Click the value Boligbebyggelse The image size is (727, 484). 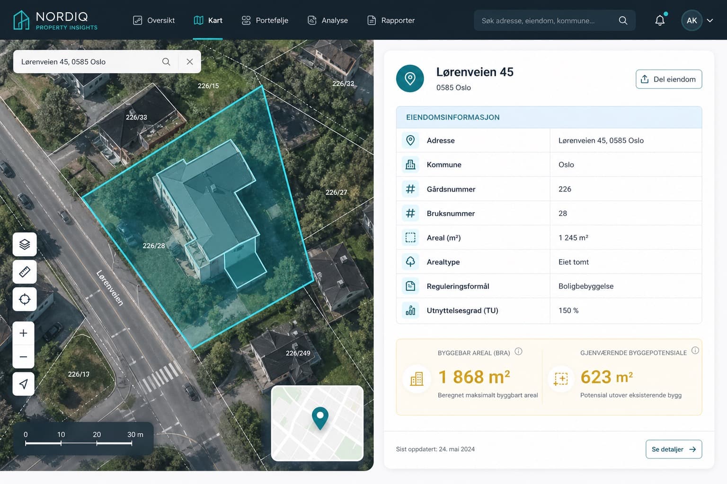(586, 286)
